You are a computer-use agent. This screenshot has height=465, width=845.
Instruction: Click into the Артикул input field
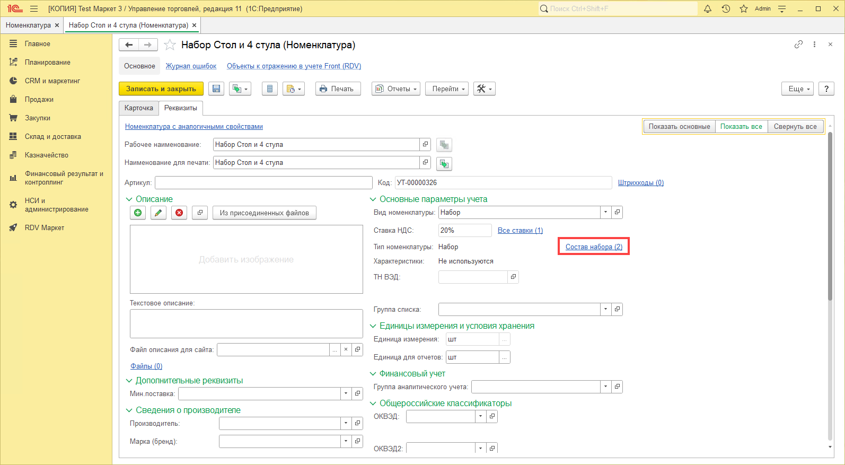(263, 183)
